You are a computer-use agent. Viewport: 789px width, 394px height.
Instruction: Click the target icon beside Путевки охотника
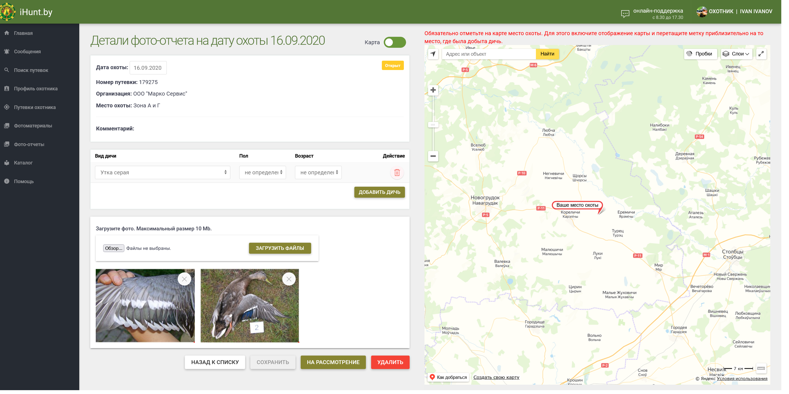(7, 107)
